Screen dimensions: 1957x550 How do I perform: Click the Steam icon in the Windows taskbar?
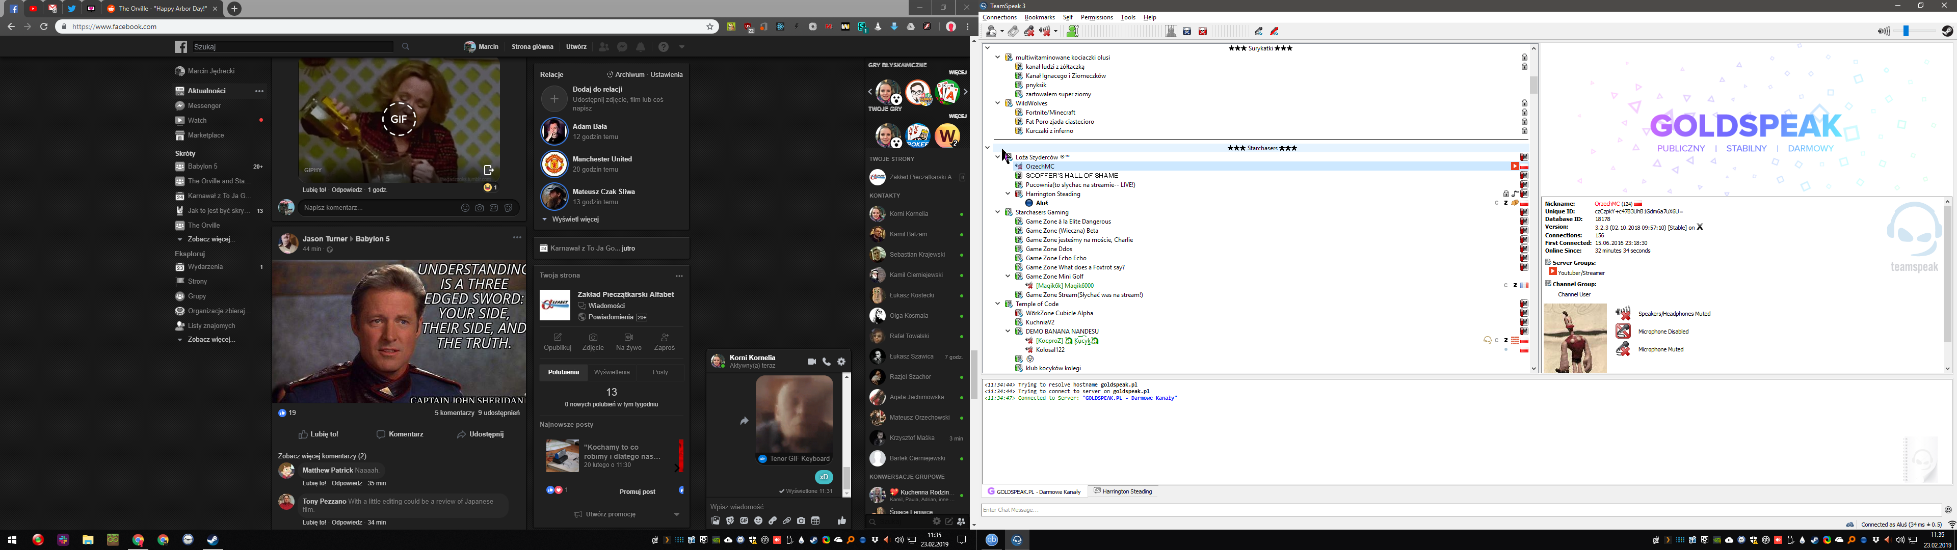click(213, 539)
